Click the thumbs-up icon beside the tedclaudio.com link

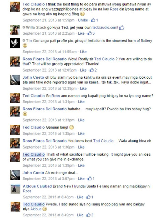(x=122, y=28)
